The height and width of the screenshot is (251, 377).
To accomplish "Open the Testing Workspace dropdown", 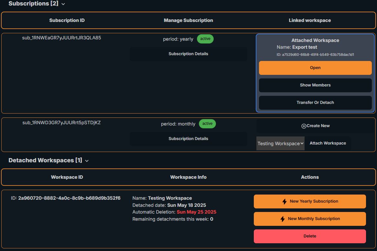I will click(x=280, y=143).
